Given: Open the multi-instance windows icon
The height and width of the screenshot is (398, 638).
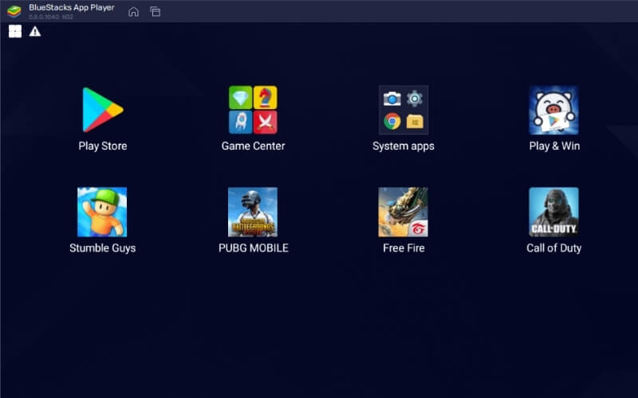Looking at the screenshot, I should click(155, 12).
